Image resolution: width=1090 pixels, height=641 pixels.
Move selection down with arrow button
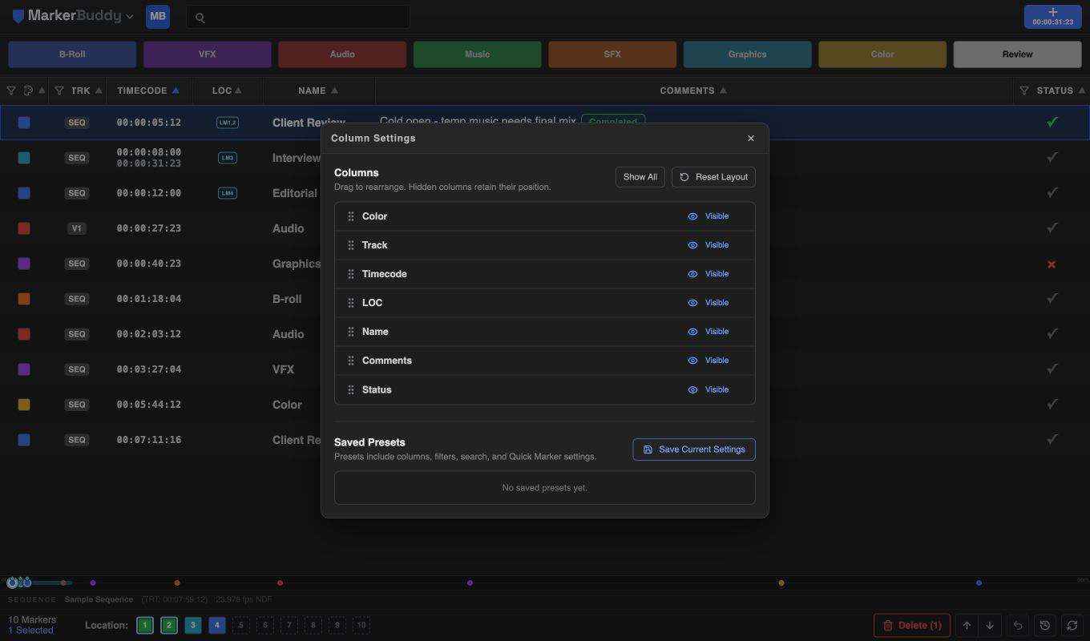coord(990,626)
